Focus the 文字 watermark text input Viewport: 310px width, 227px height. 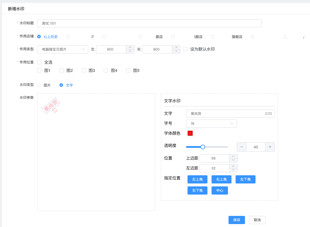tap(230, 114)
